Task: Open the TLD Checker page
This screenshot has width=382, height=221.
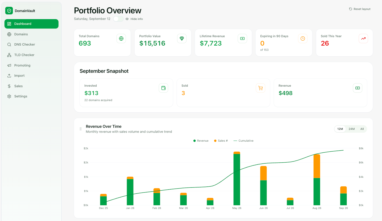Action: click(31, 55)
